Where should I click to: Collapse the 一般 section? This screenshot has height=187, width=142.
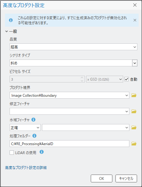pyautogui.click(x=6, y=32)
